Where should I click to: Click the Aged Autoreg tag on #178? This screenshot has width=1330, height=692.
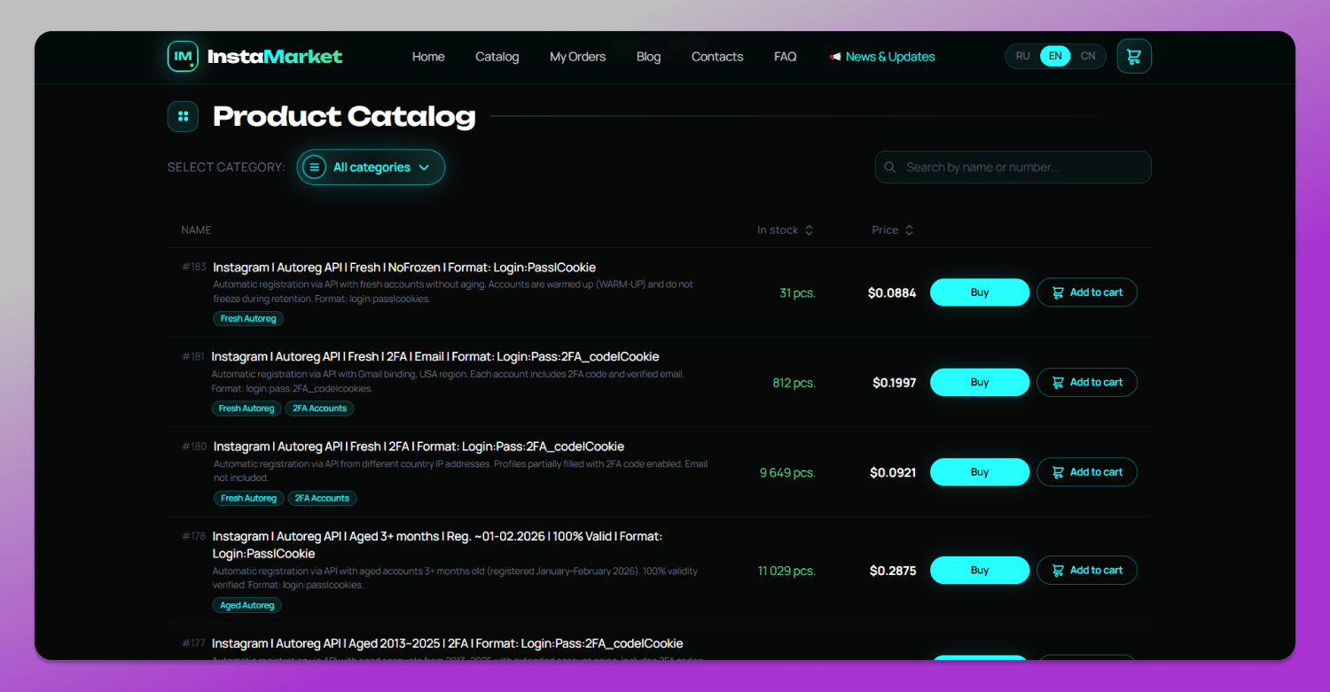click(x=246, y=605)
